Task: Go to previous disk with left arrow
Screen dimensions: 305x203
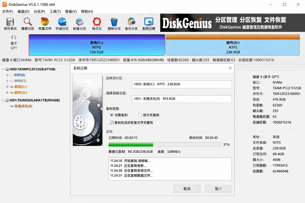Action: [12, 37]
